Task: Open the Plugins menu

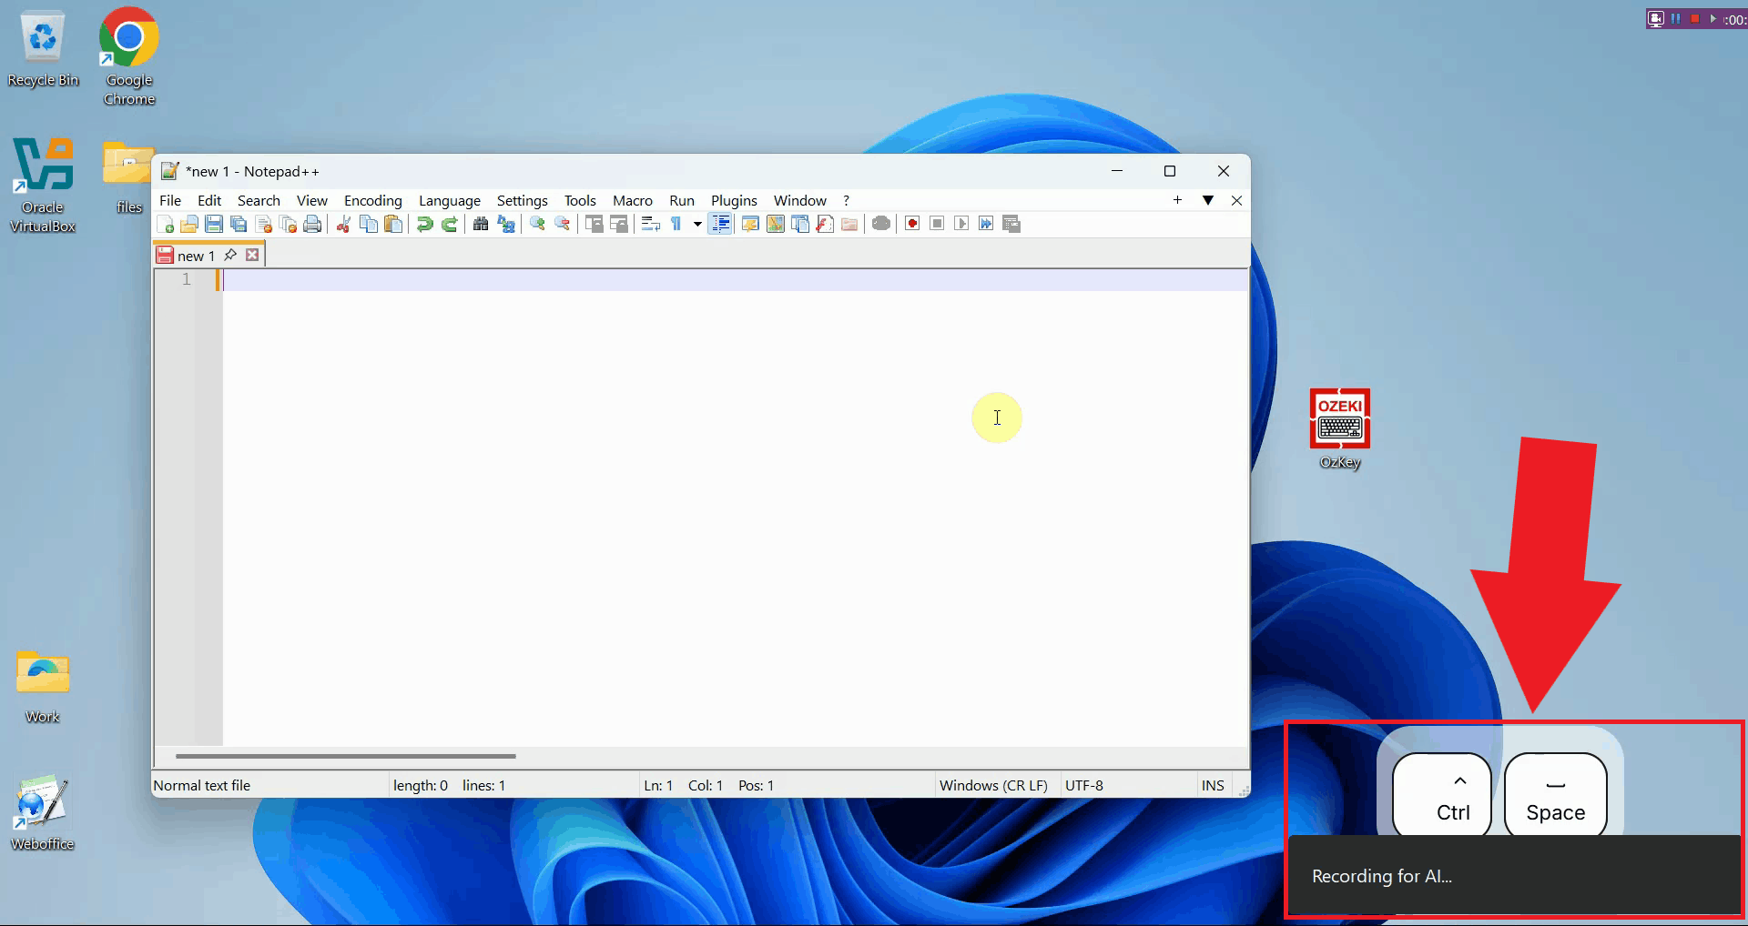Action: point(734,200)
